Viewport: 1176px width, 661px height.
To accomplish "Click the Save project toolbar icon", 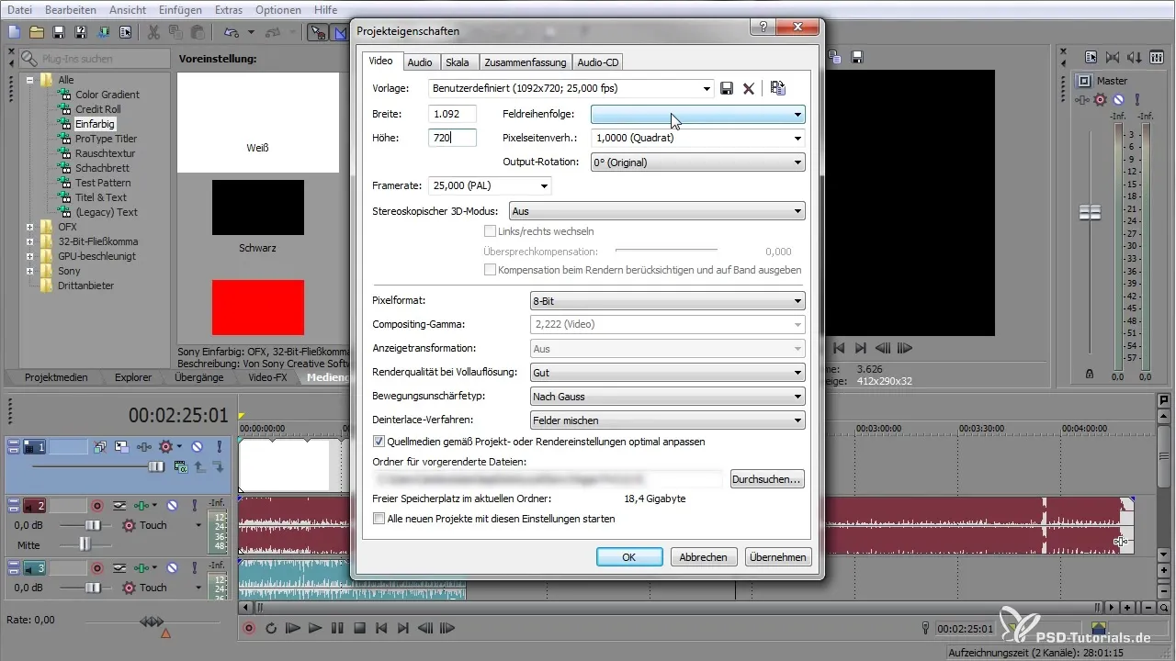I will [58, 32].
